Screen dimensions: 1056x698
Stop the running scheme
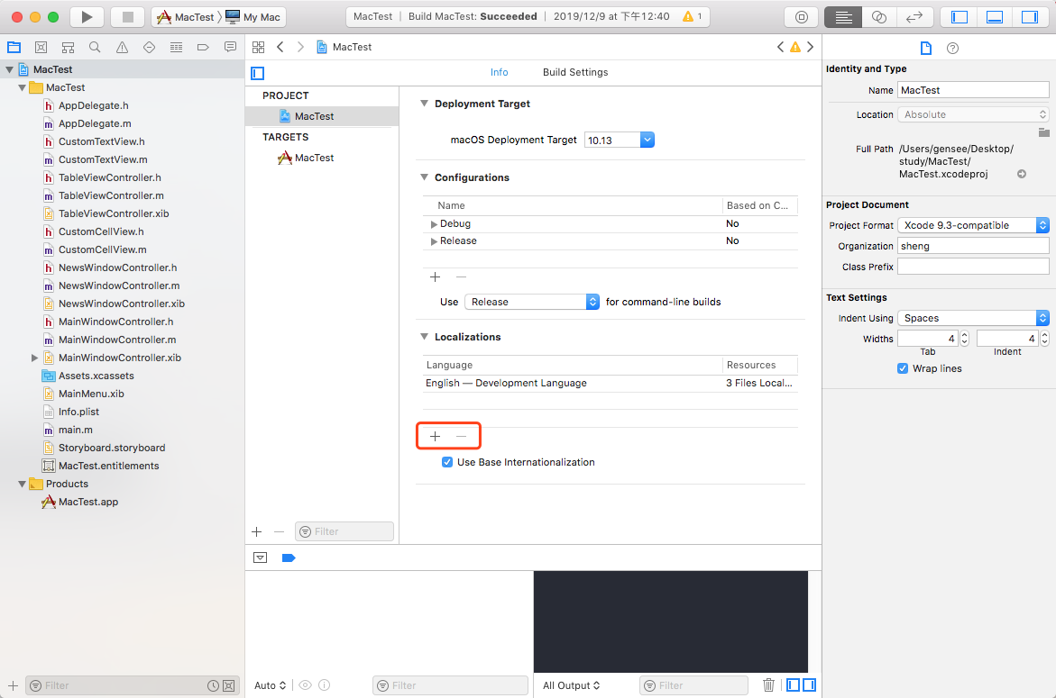[x=127, y=17]
